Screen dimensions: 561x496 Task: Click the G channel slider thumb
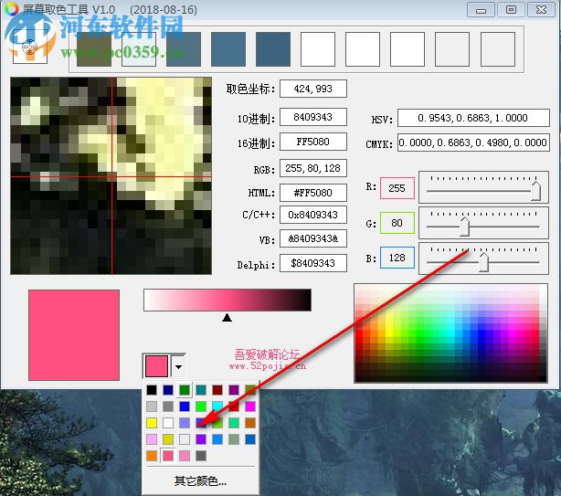[464, 227]
